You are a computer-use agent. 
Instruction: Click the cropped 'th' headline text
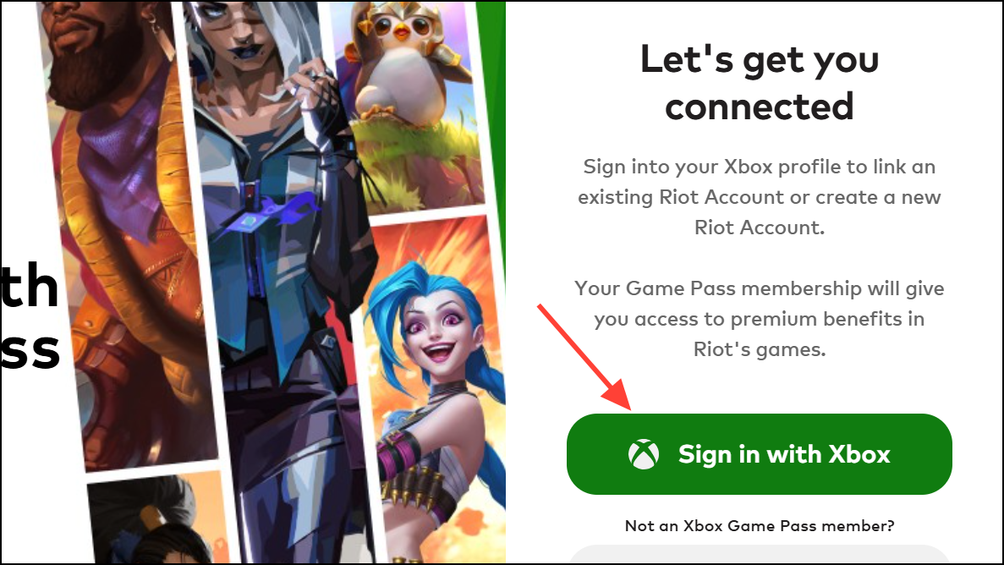[30, 286]
